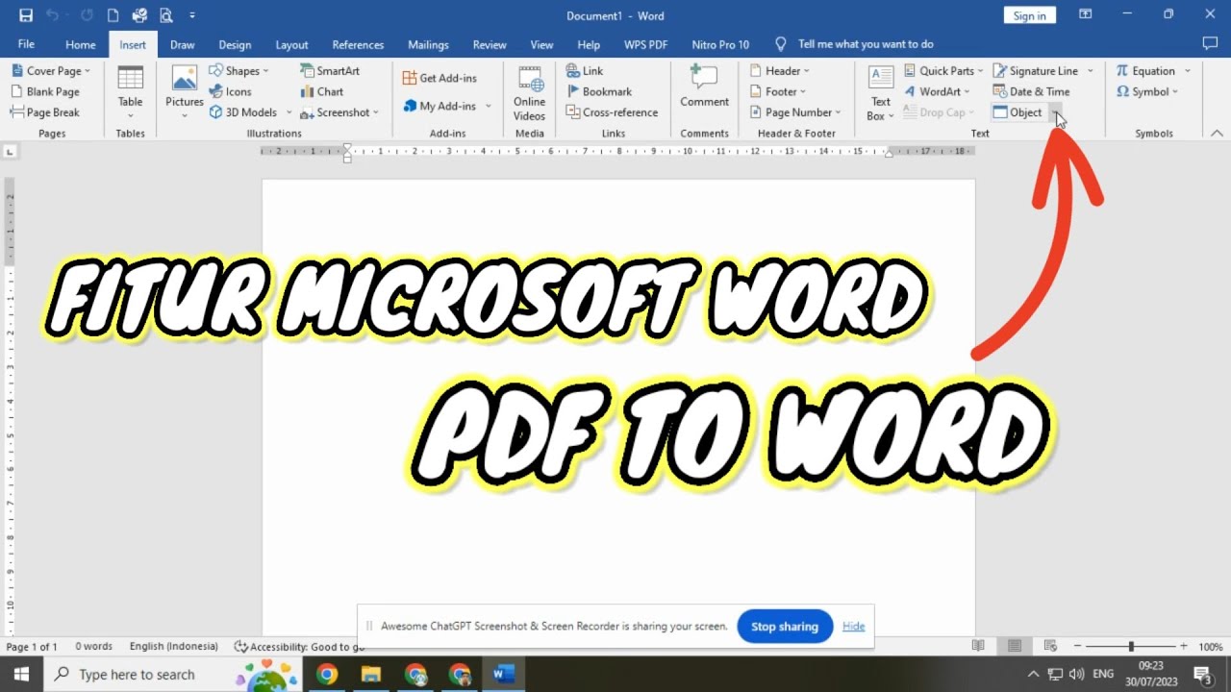Expand the Object dropdown arrow
Image resolution: width=1231 pixels, height=692 pixels.
pos(1056,112)
